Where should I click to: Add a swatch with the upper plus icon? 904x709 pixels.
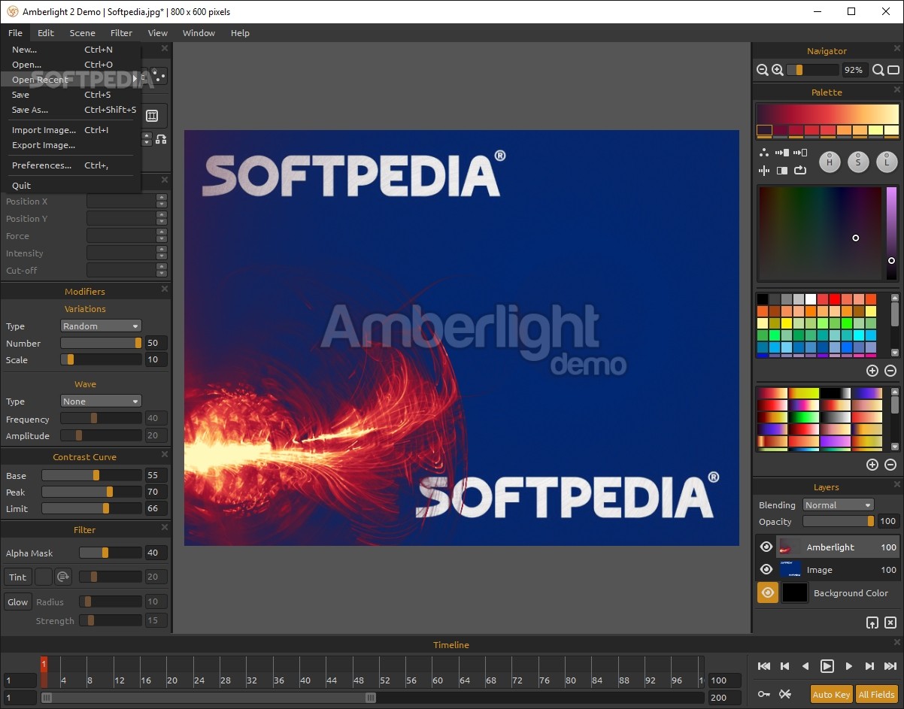pos(872,371)
